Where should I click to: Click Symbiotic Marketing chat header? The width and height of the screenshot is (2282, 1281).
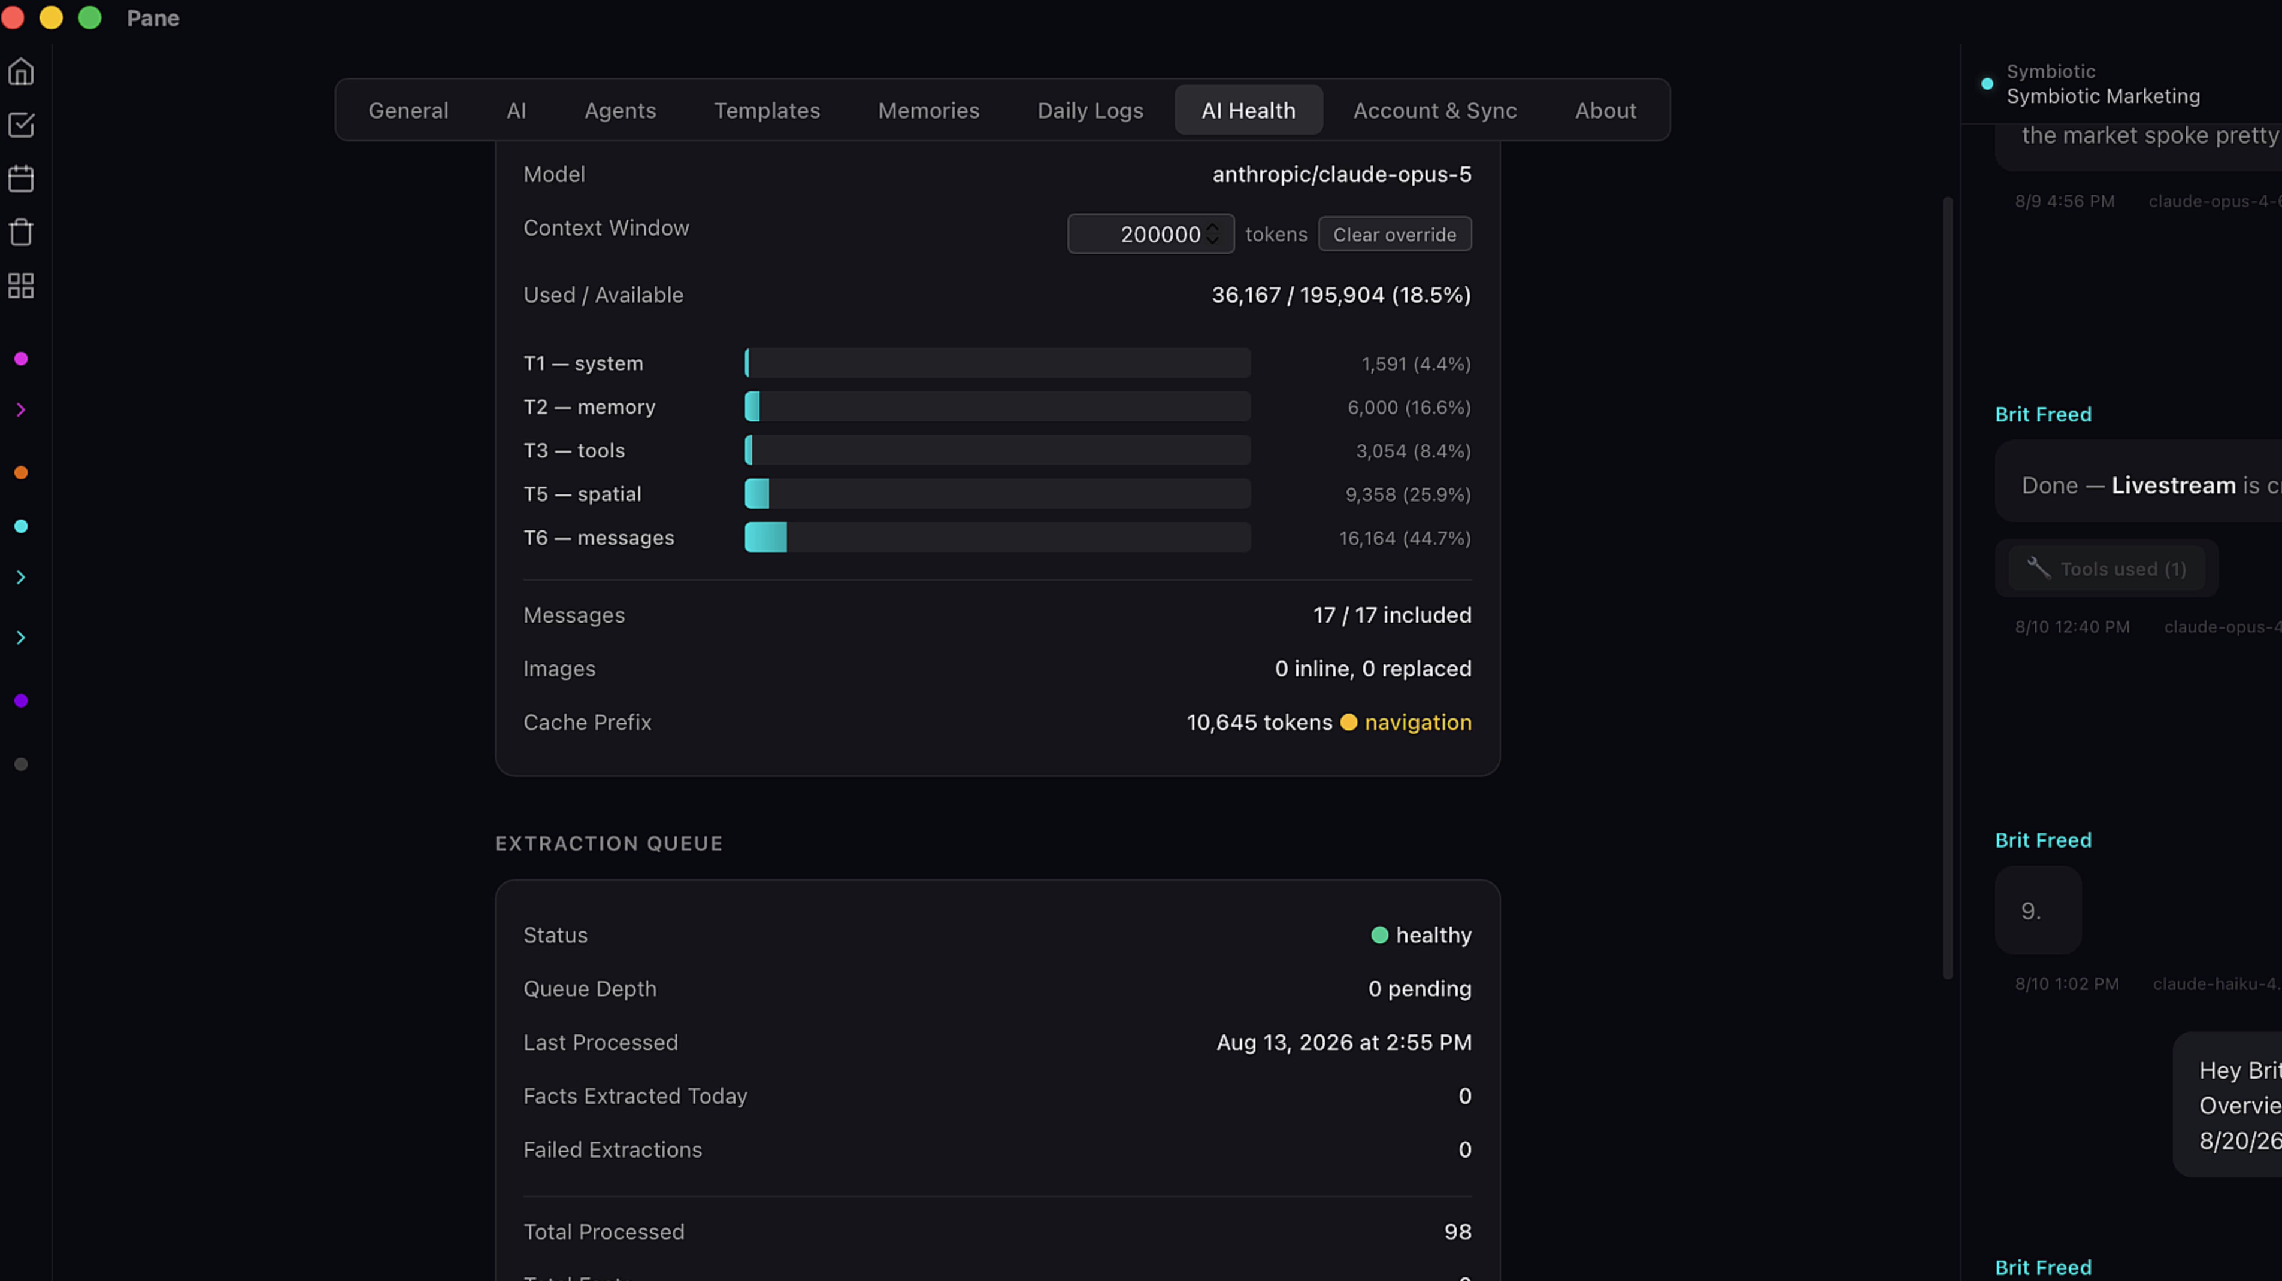click(2102, 96)
